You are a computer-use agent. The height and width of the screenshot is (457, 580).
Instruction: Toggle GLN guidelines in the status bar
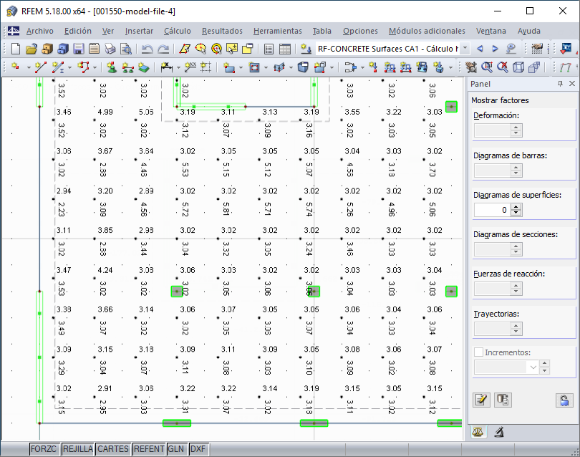(176, 449)
